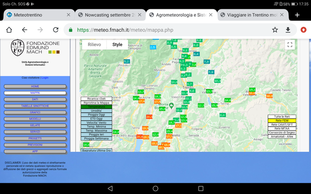311x194 pixels.
Task: Open the GELATE menu item
Action: point(35,125)
